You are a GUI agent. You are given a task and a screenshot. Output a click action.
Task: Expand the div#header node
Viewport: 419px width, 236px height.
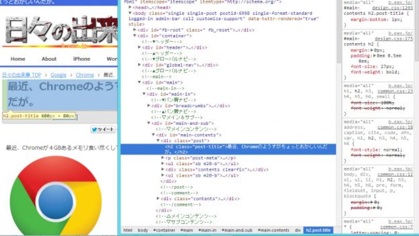click(139, 48)
